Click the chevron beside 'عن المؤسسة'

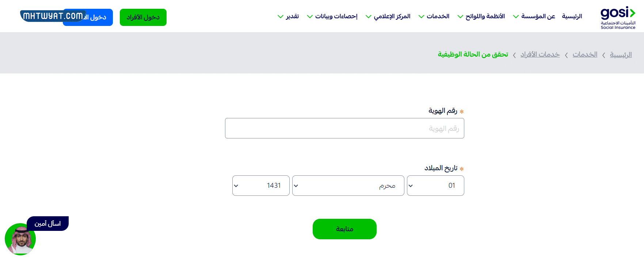pos(516,16)
